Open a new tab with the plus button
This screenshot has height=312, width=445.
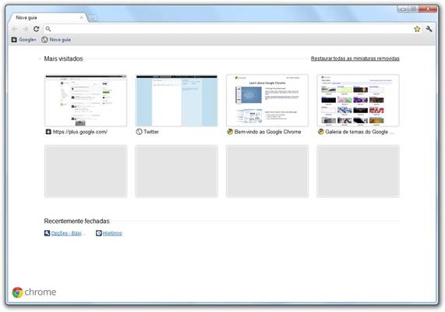pyautogui.click(x=92, y=18)
